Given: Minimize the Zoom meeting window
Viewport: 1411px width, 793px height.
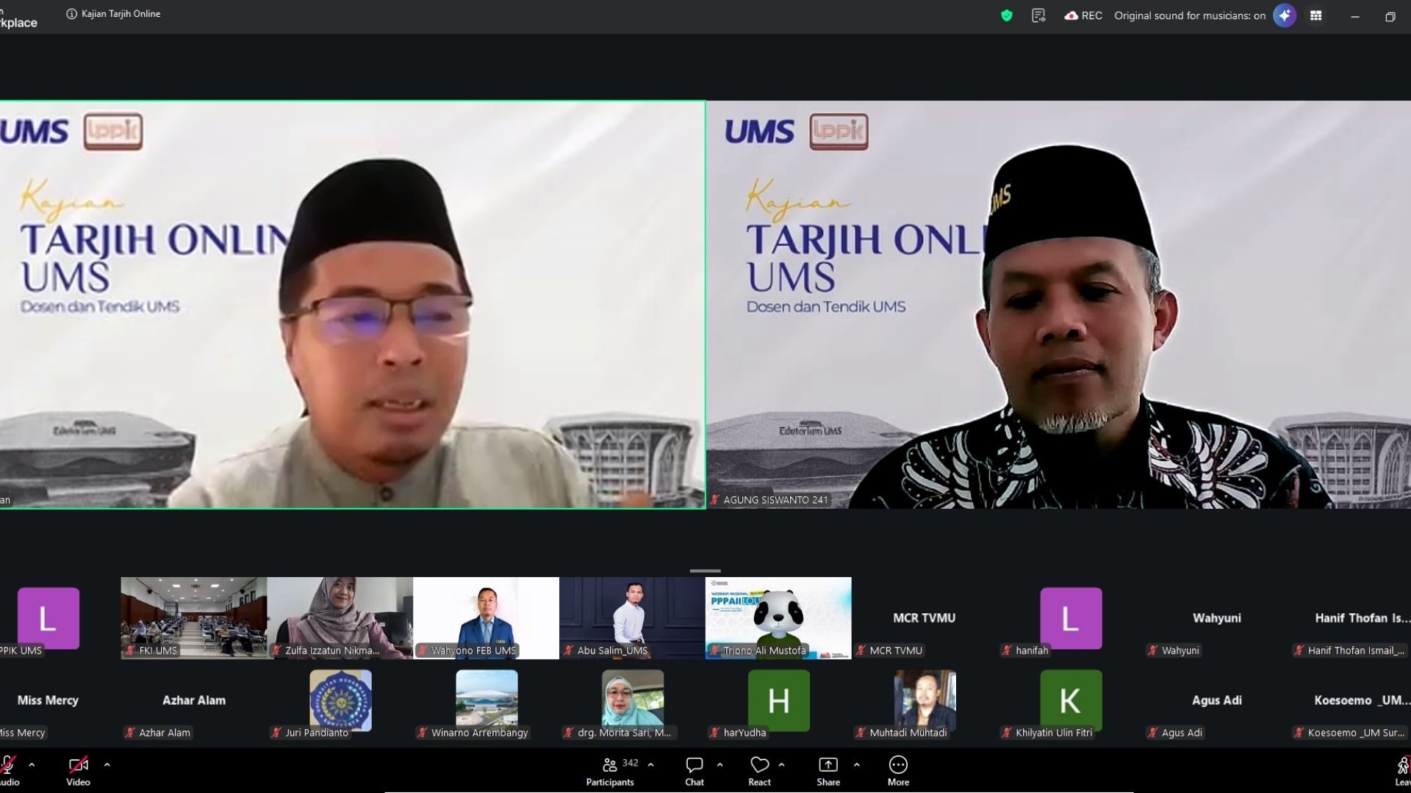Looking at the screenshot, I should coord(1355,16).
